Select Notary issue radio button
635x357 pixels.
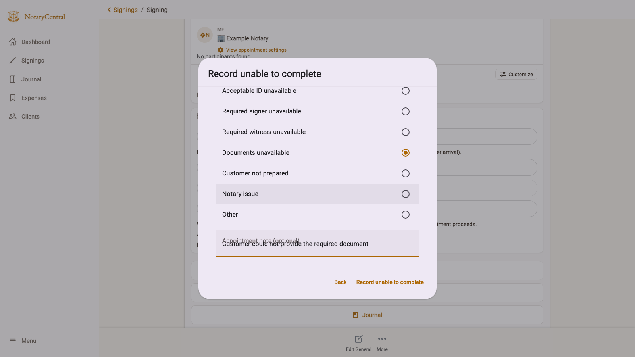click(x=406, y=194)
